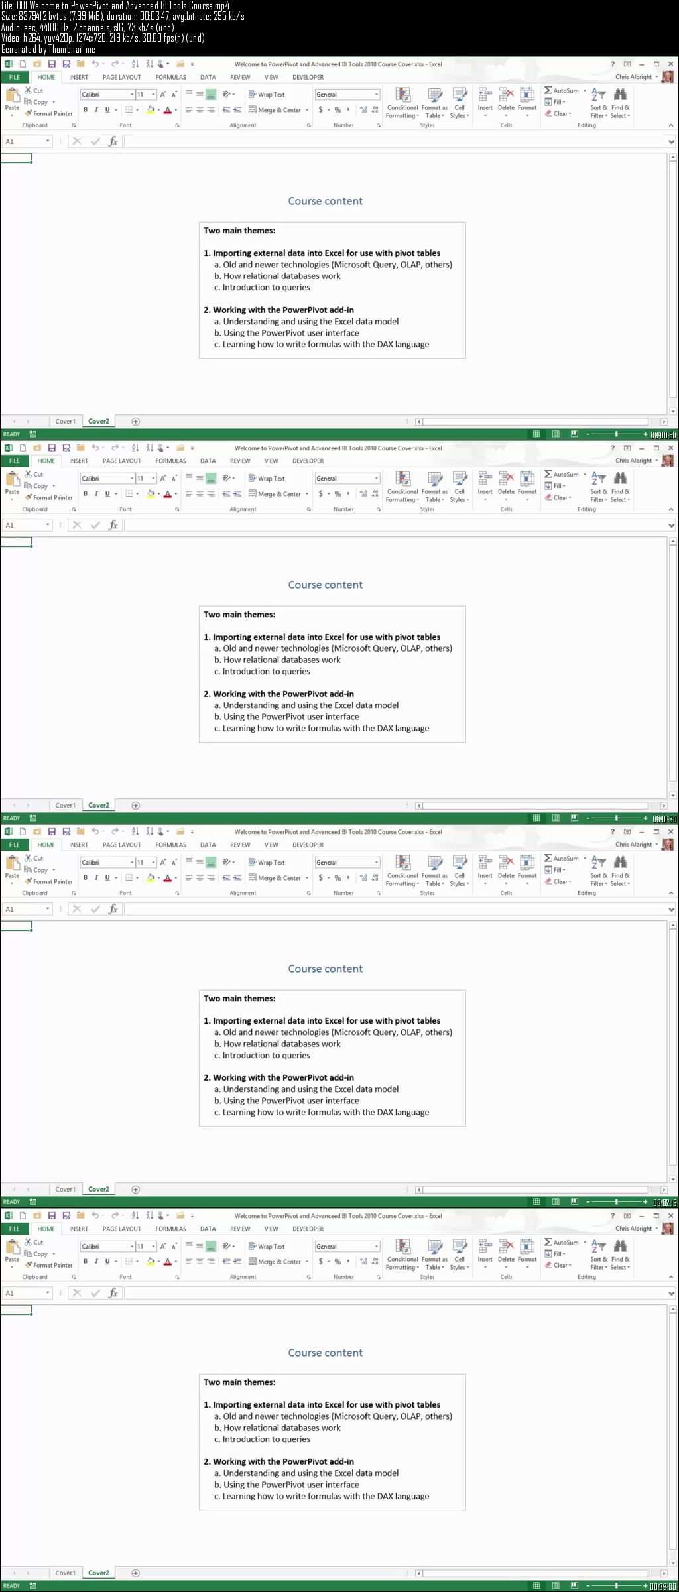This screenshot has height=1592, width=679.
Task: Click Normal view icon in 00:03:00 status bar
Action: [x=536, y=1586]
